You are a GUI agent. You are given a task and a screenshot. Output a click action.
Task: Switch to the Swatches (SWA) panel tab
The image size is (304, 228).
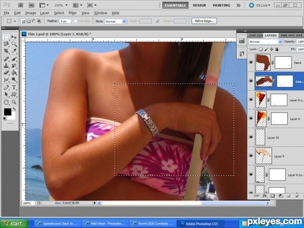click(283, 35)
